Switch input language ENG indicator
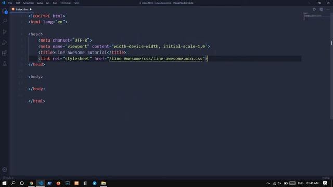This screenshot has width=333, height=187. point(301,183)
